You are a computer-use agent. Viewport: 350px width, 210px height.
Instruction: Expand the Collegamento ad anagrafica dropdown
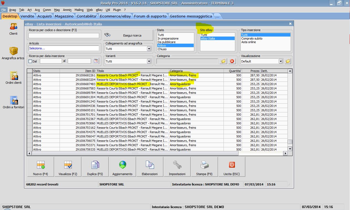(x=149, y=49)
